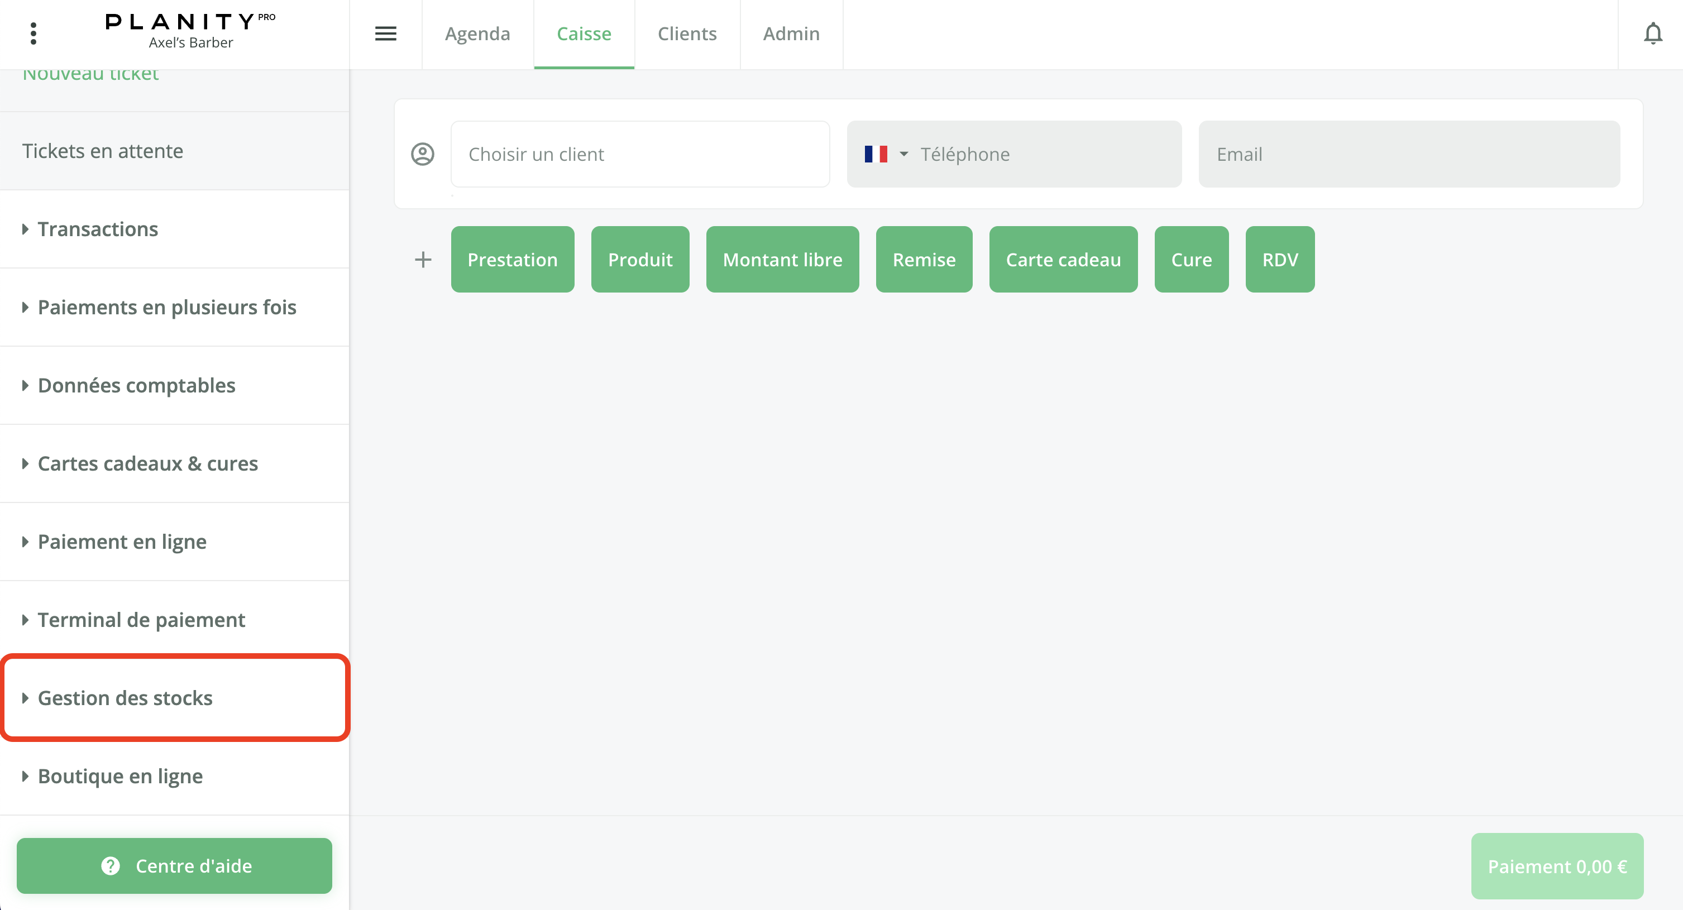Open Tickets en attente
This screenshot has width=1683, height=910.
(x=103, y=151)
